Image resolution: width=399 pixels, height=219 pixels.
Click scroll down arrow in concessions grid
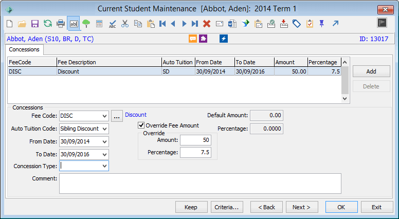(x=345, y=98)
